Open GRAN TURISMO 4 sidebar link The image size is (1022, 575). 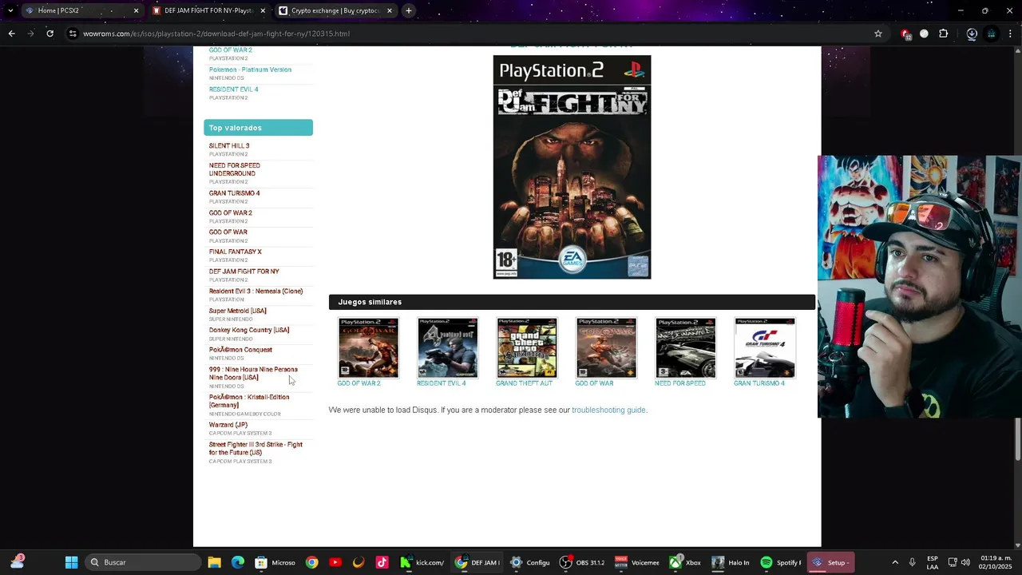(234, 193)
